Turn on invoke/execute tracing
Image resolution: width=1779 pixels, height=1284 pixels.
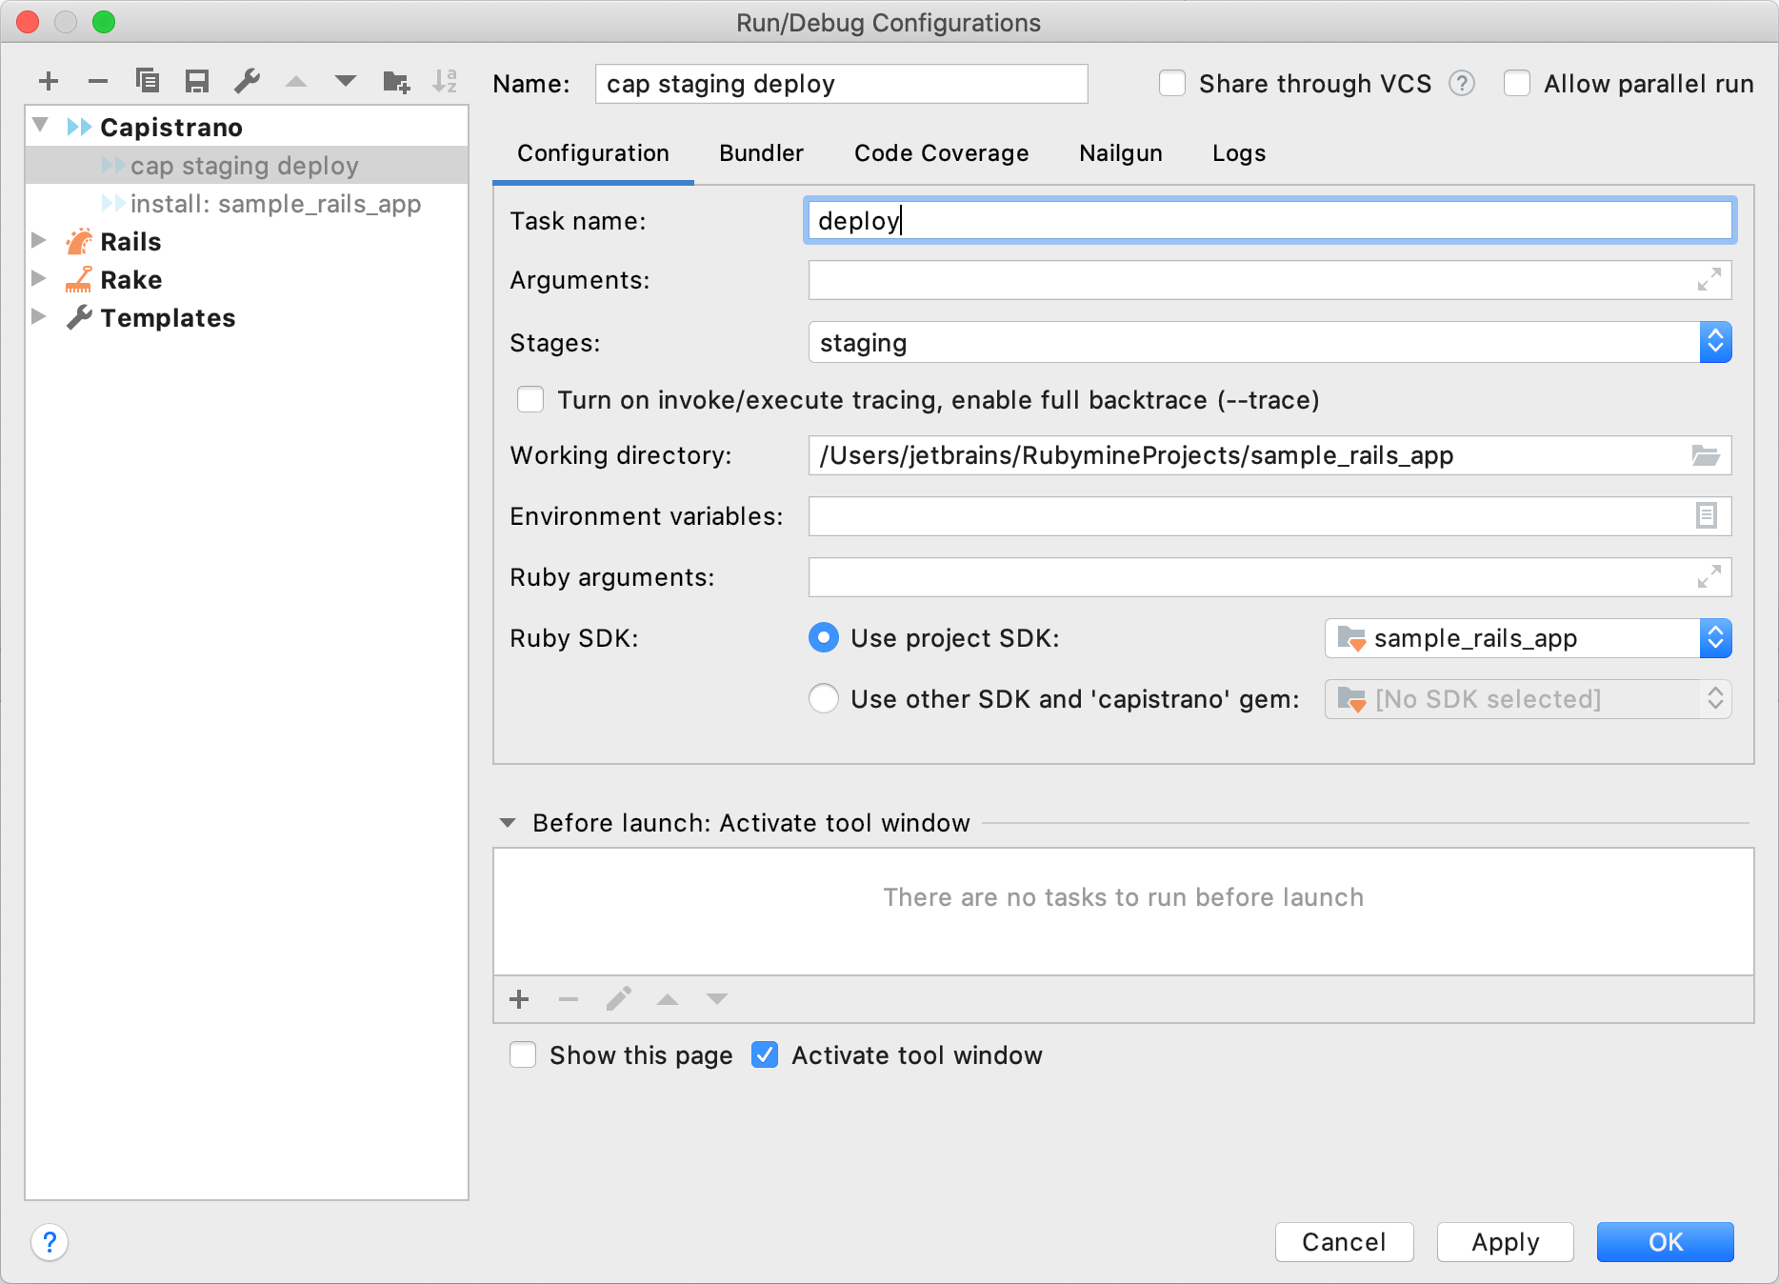click(530, 400)
